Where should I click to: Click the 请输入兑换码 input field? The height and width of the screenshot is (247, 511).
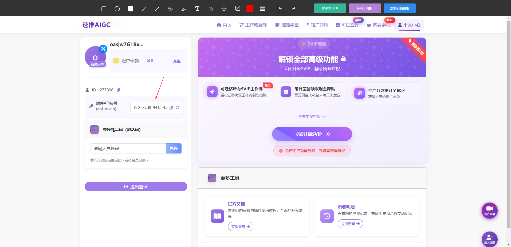[x=128, y=148]
